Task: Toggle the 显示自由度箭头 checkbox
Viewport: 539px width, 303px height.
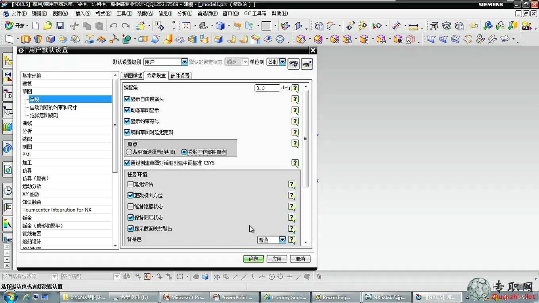Action: 127,99
